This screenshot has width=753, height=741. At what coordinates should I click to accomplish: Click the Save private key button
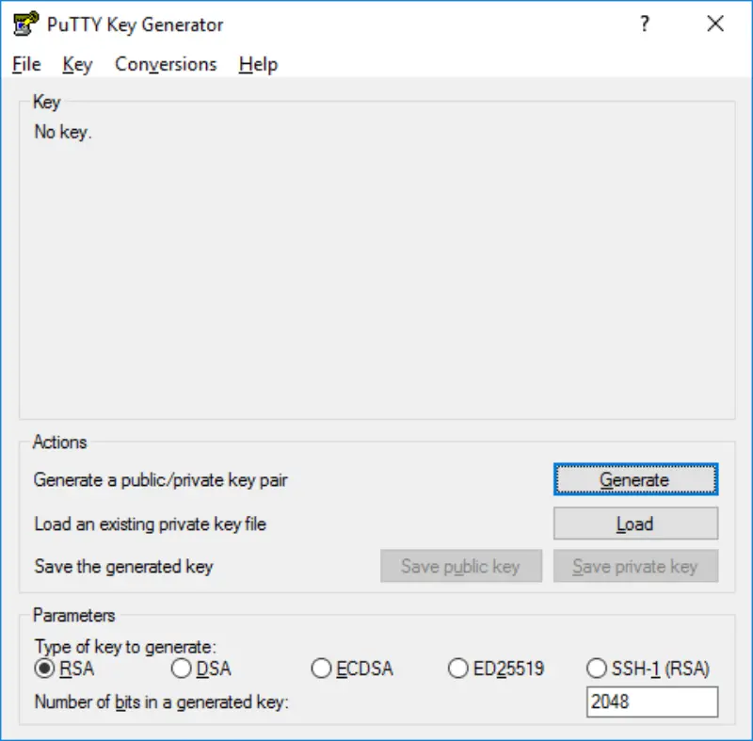pyautogui.click(x=636, y=566)
